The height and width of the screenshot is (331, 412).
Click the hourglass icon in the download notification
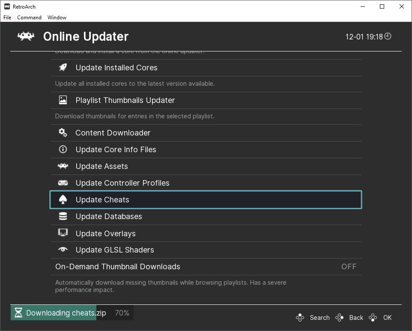pyautogui.click(x=18, y=313)
